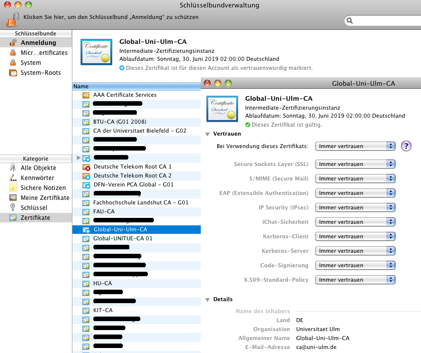Open the S/MIME (Secure Mail) dropdown
The image size is (421, 353).
click(x=355, y=178)
